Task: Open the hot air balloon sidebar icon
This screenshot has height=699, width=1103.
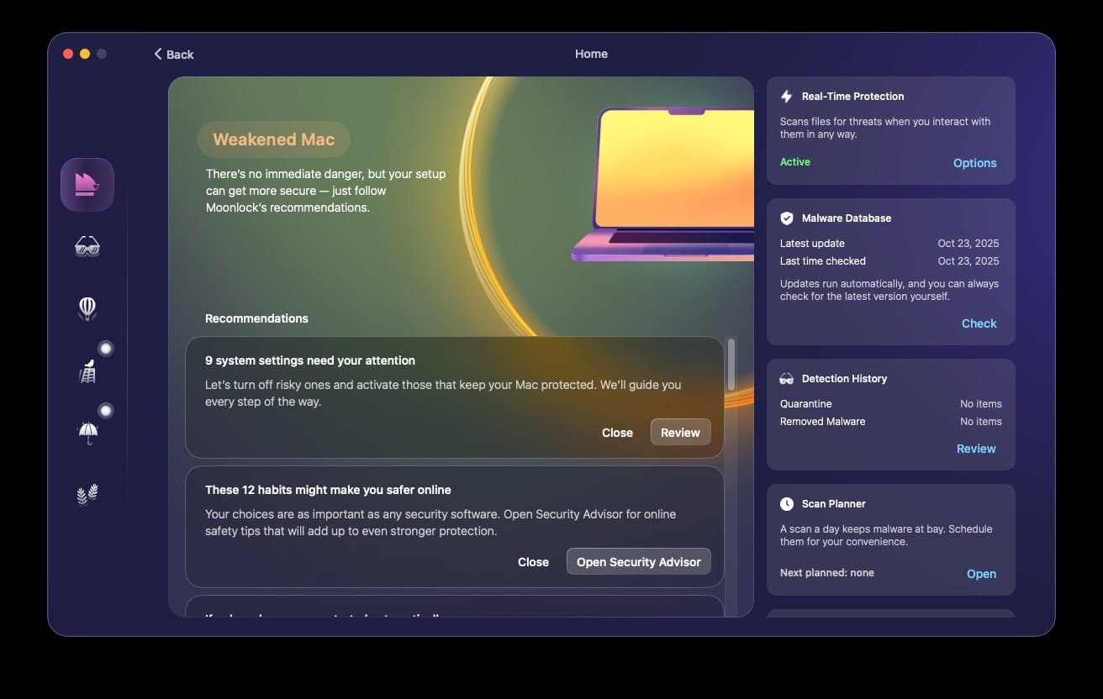Action: tap(87, 308)
